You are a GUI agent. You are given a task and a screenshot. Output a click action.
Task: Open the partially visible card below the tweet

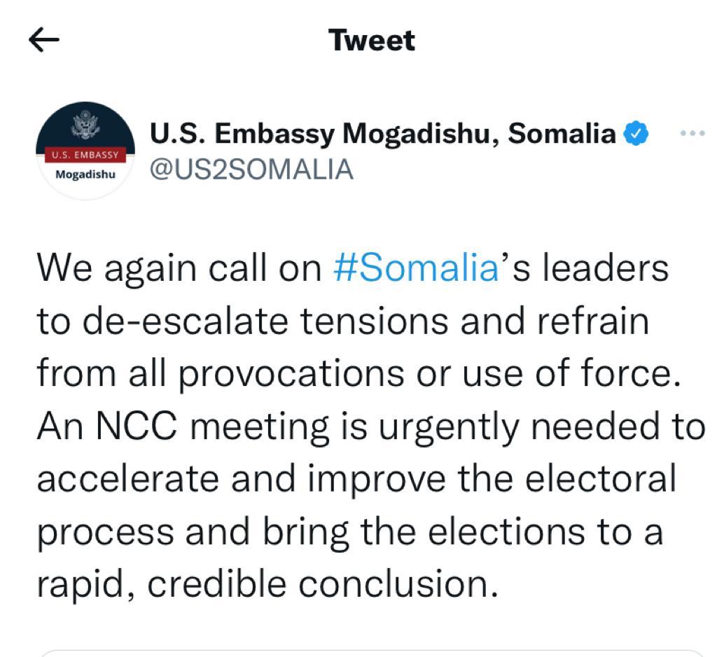pos(372,652)
